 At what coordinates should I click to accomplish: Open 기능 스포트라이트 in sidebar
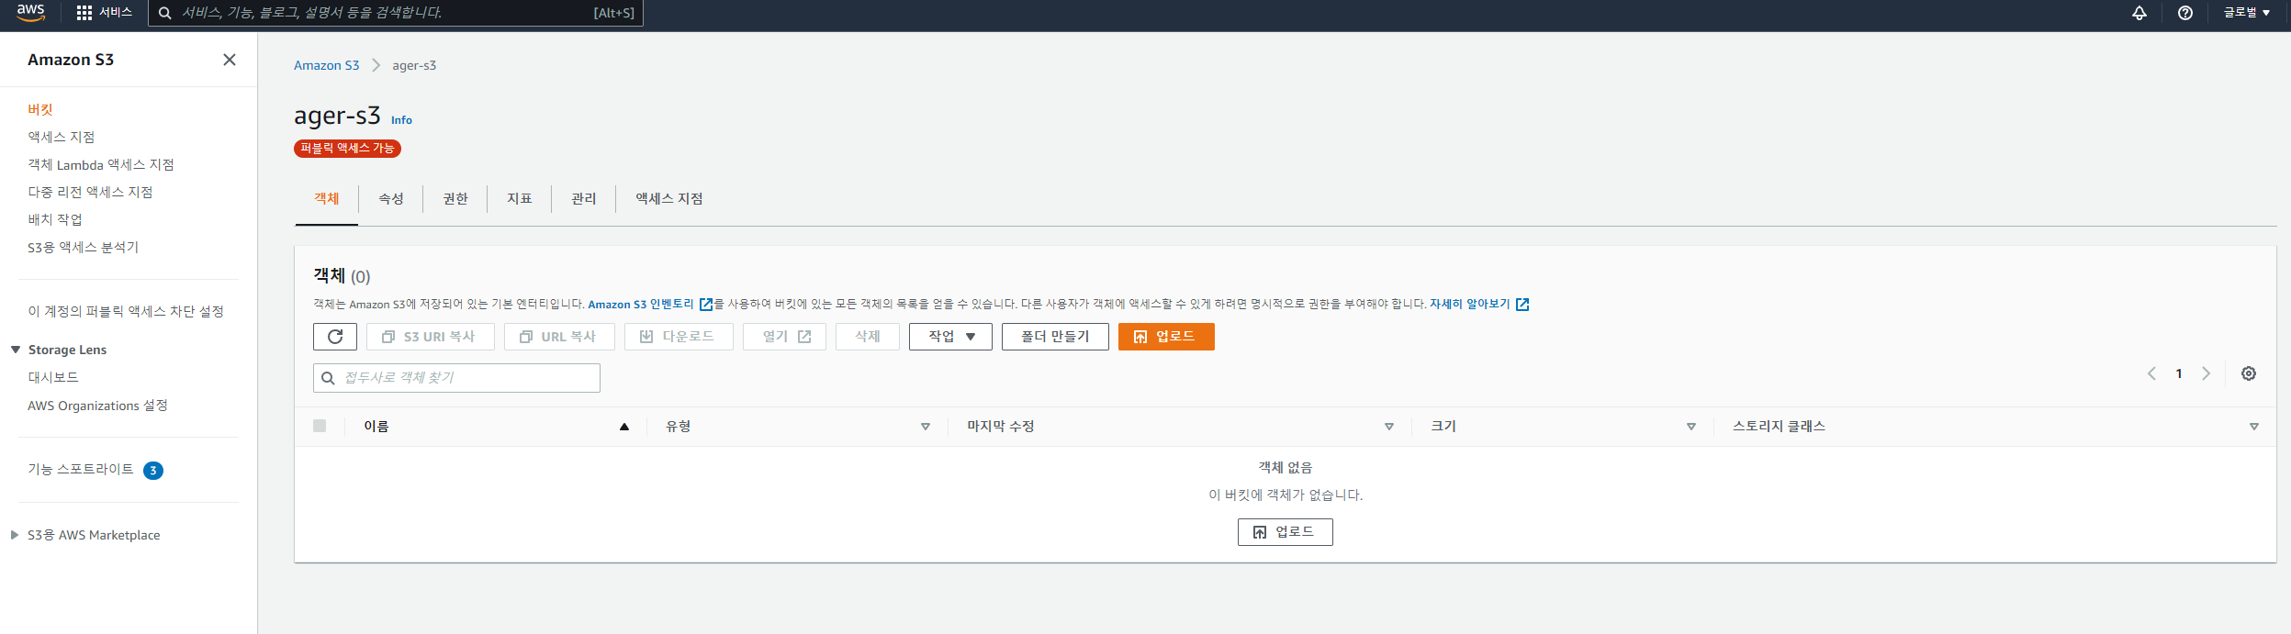tap(81, 469)
